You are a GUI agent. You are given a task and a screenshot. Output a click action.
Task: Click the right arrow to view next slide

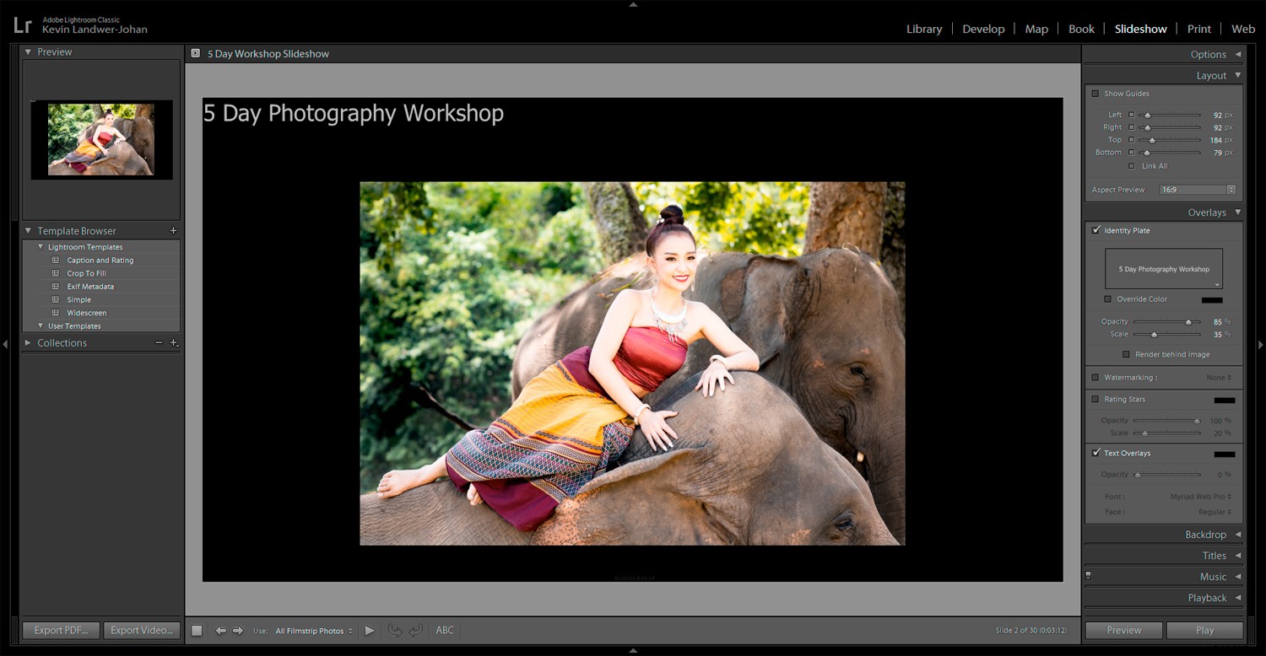(x=239, y=630)
